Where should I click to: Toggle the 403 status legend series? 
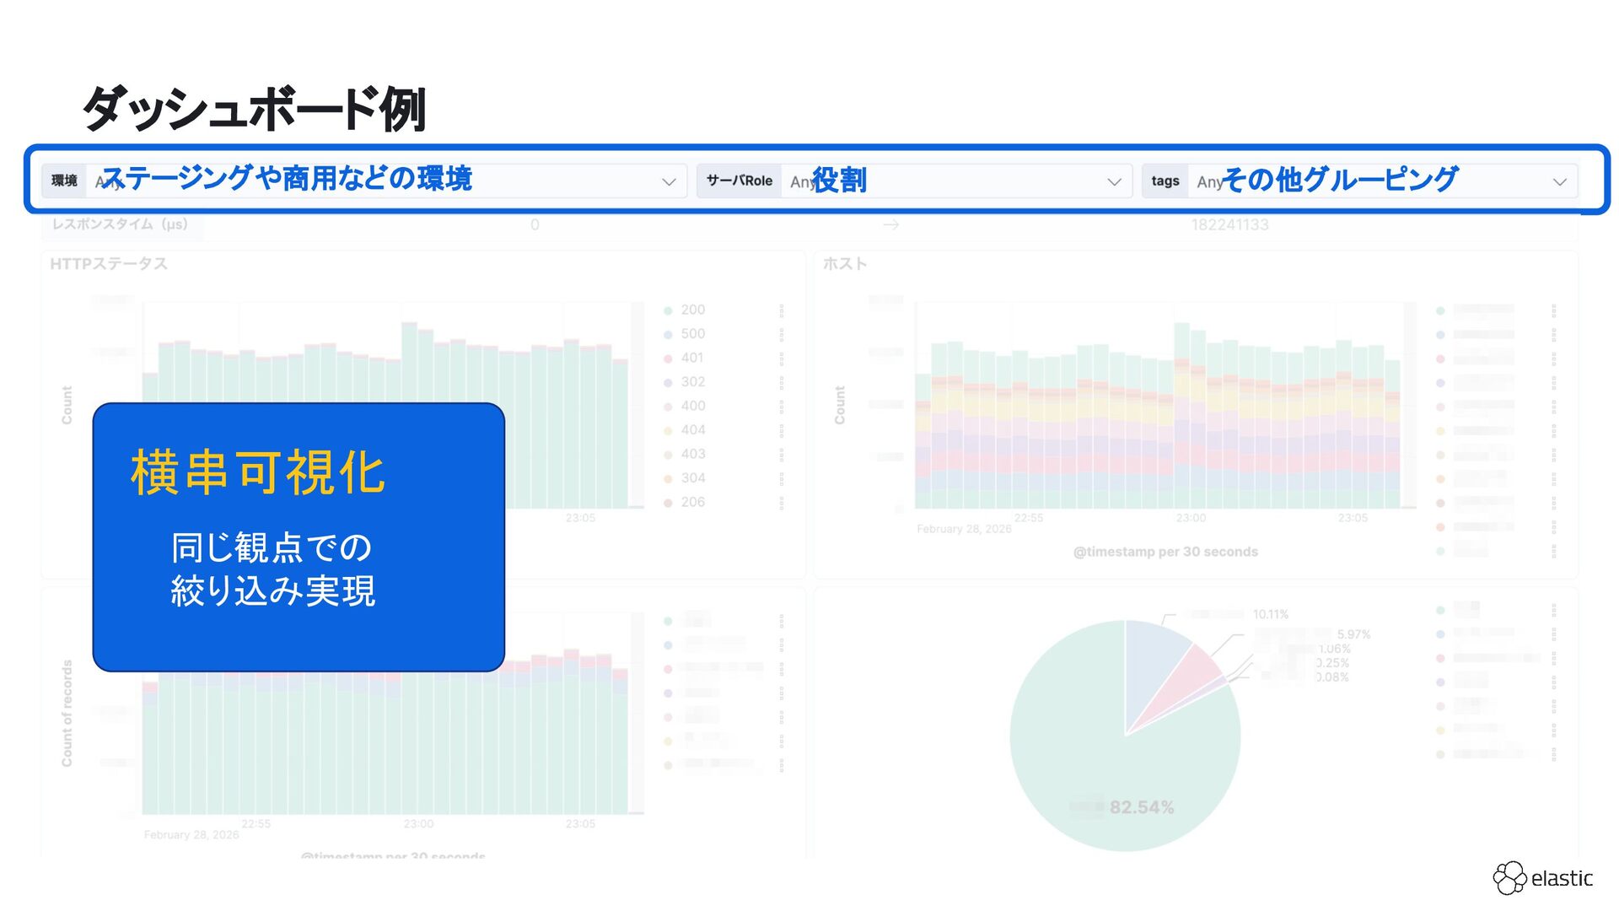pos(692,455)
